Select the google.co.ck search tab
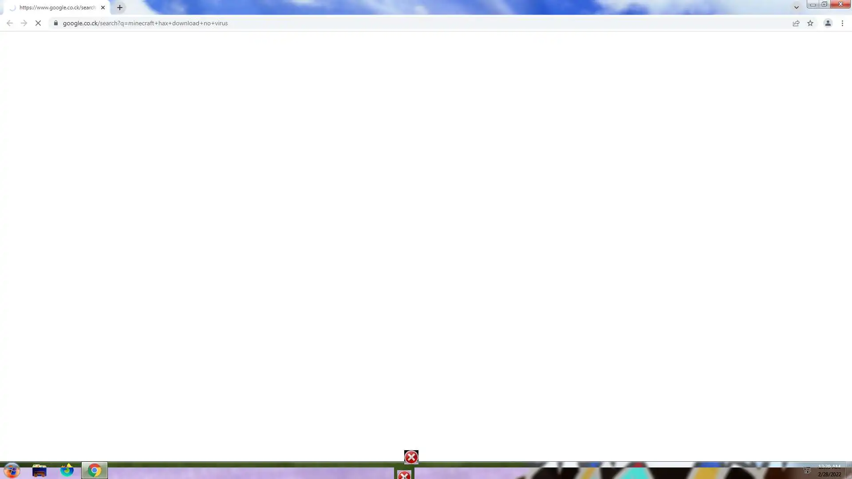Image resolution: width=852 pixels, height=479 pixels. (57, 8)
